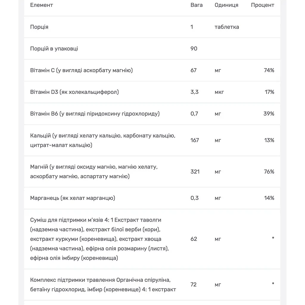The height and width of the screenshot is (305, 305).
Task: Click the Елемент column header
Action: (41, 5)
